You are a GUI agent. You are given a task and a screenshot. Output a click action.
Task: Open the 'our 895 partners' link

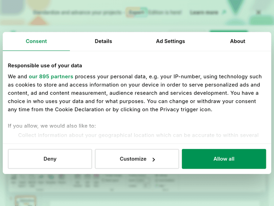pyautogui.click(x=51, y=76)
